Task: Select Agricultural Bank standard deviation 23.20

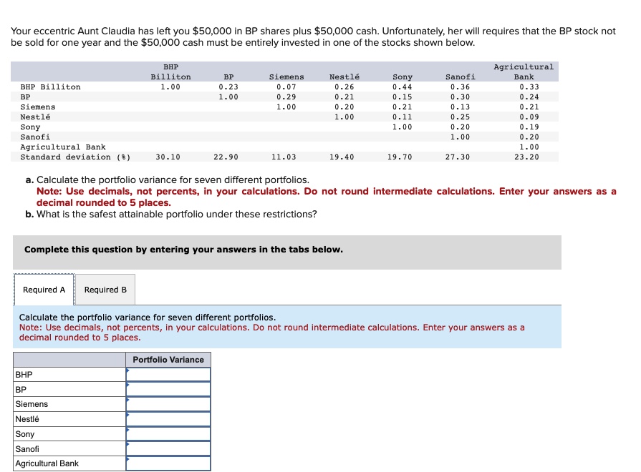Action: coord(526,157)
